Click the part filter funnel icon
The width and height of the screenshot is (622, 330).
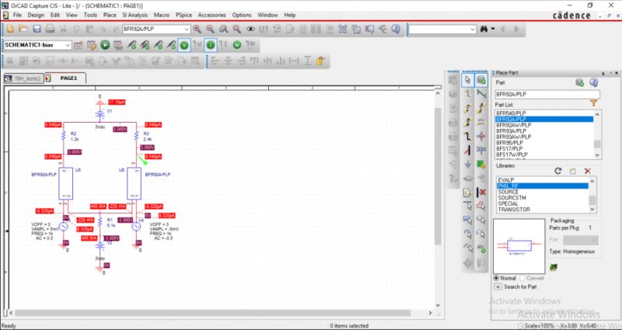[x=593, y=103]
